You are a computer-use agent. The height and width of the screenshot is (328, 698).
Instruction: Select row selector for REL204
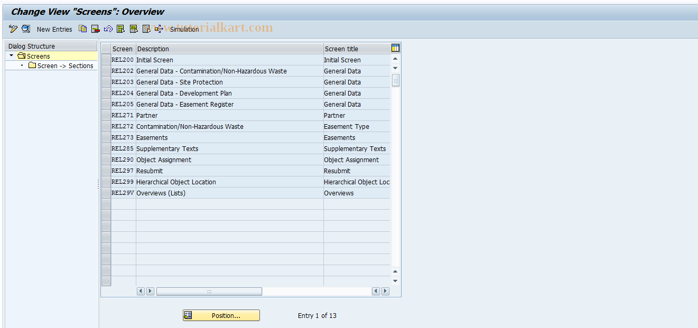tap(106, 93)
